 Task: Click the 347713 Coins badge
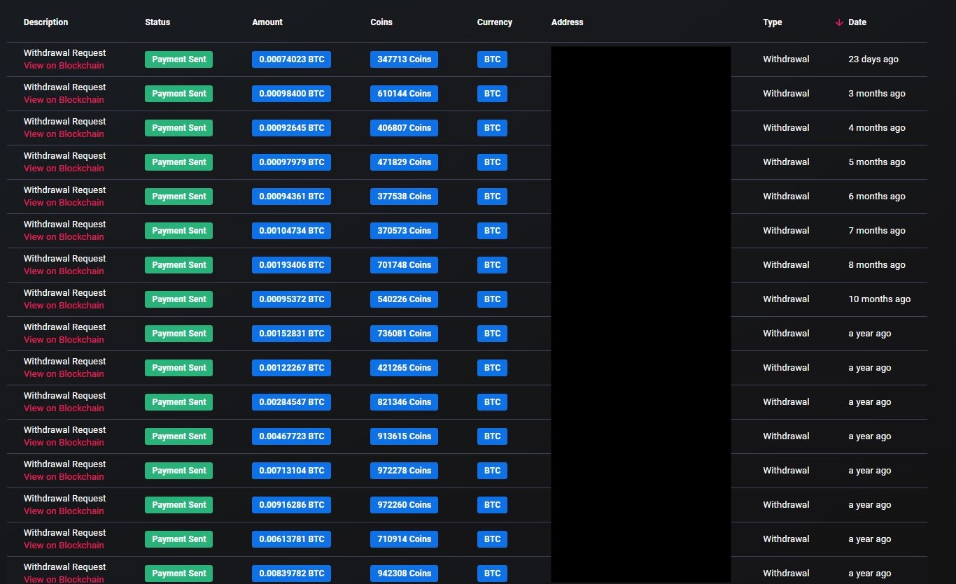pyautogui.click(x=404, y=59)
